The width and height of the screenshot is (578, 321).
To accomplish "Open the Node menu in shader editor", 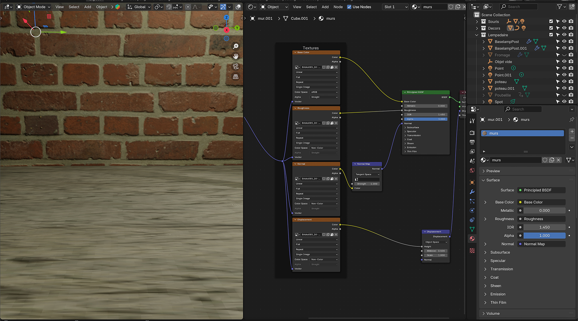I will click(338, 7).
